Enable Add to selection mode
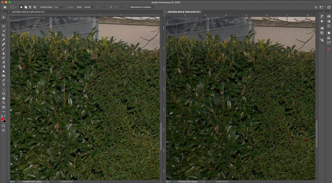The width and height of the screenshot is (332, 183). click(x=26, y=7)
